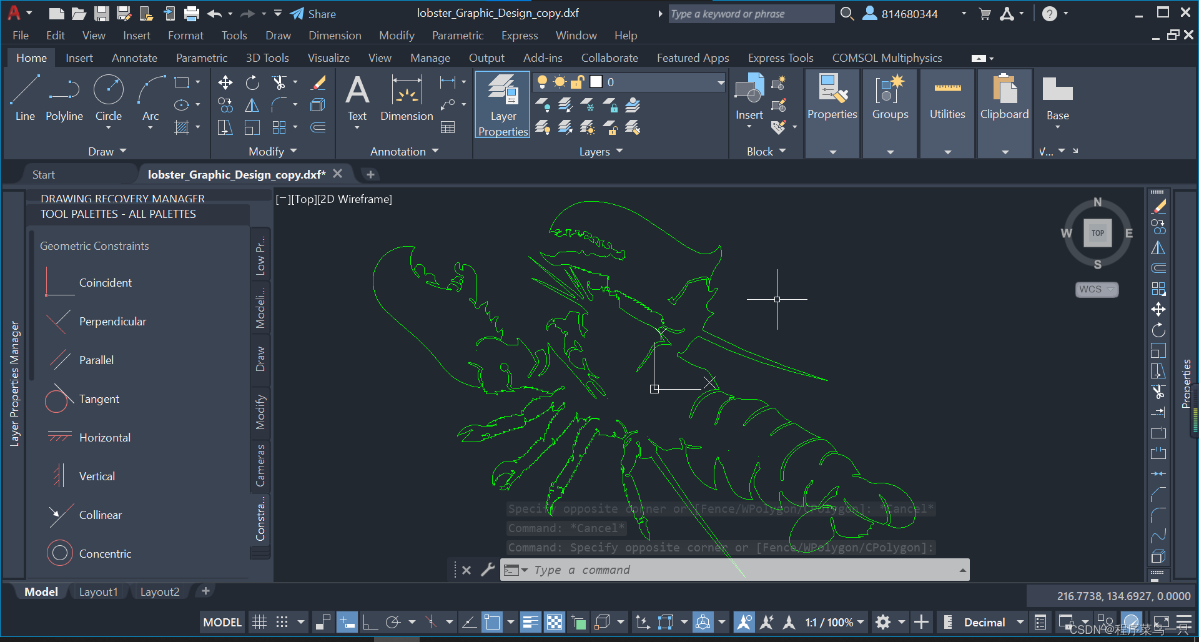Expand the Modify panel

tap(273, 151)
